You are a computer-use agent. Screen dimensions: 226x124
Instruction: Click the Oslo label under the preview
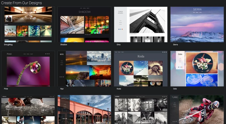click(175, 89)
